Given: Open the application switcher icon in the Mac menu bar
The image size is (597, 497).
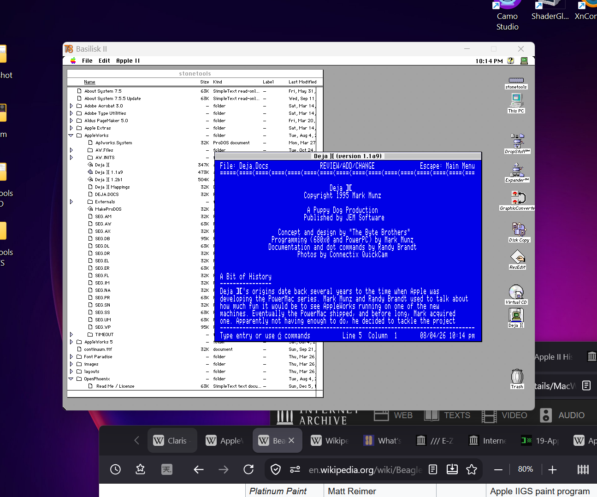Looking at the screenshot, I should 524,61.
